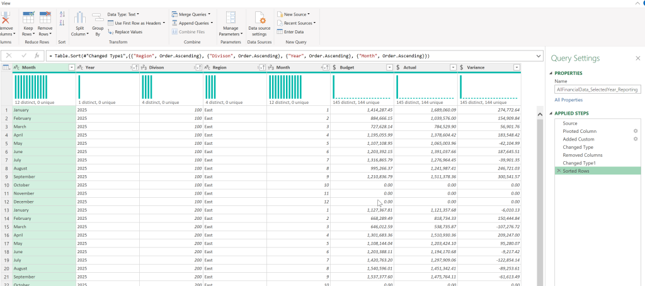Click the Combine Files button
The image size is (645, 286).
pyautogui.click(x=188, y=31)
